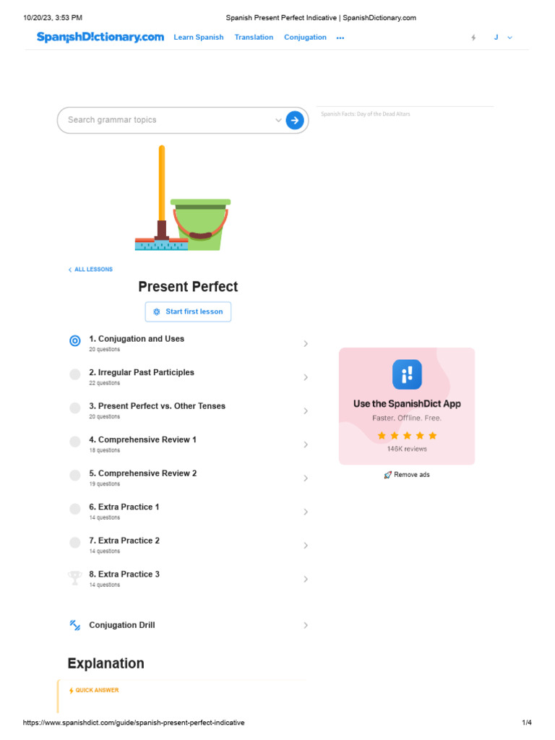Click the SpanishDict App icon

[407, 374]
